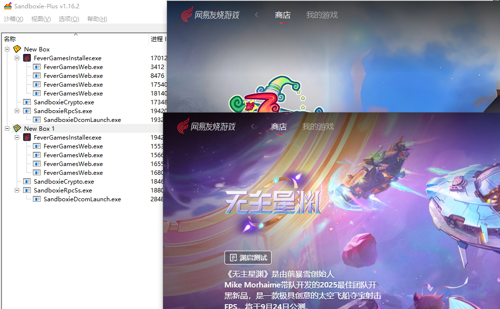
Task: Click the FeverGamesWeb.exe icon with PID 3412
Action: click(37, 67)
